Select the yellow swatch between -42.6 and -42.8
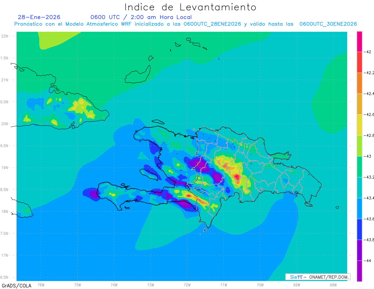 [x=359, y=125]
